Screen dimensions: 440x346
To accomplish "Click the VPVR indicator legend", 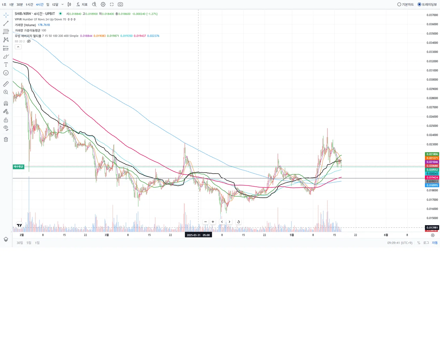I will 40,19.
